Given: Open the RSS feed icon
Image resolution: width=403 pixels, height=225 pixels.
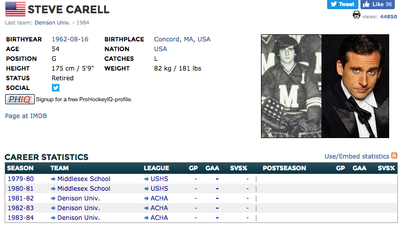Looking at the screenshot, I should pos(394,155).
